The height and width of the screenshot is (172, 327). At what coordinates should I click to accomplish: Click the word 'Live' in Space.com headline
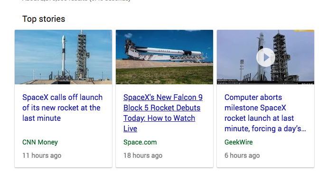[130, 128]
